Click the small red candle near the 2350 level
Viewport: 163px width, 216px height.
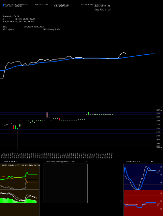pos(60,119)
